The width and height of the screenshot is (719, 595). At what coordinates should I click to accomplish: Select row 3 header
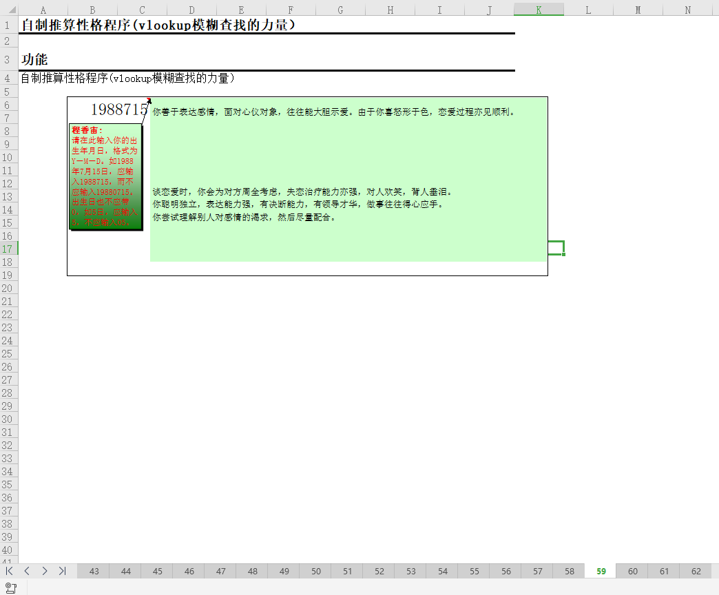pos(9,60)
